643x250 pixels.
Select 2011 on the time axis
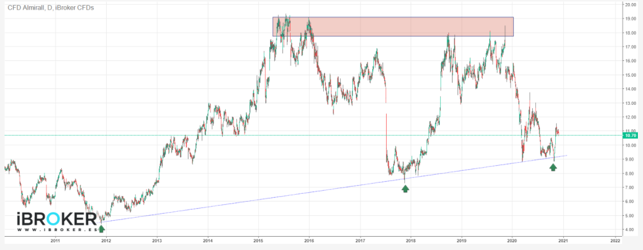(x=55, y=240)
